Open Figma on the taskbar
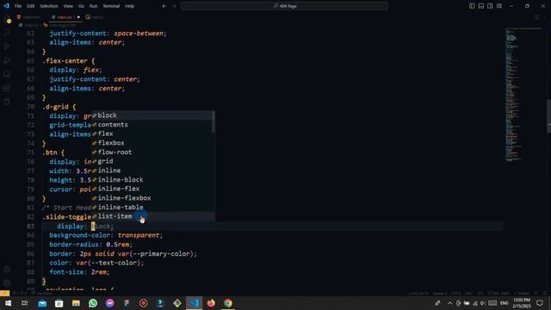This screenshot has height=310, width=551. (127, 303)
